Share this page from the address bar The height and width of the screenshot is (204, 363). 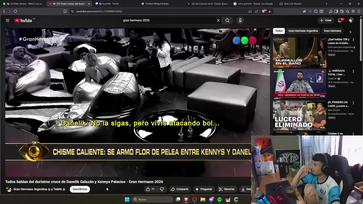[x=257, y=11]
